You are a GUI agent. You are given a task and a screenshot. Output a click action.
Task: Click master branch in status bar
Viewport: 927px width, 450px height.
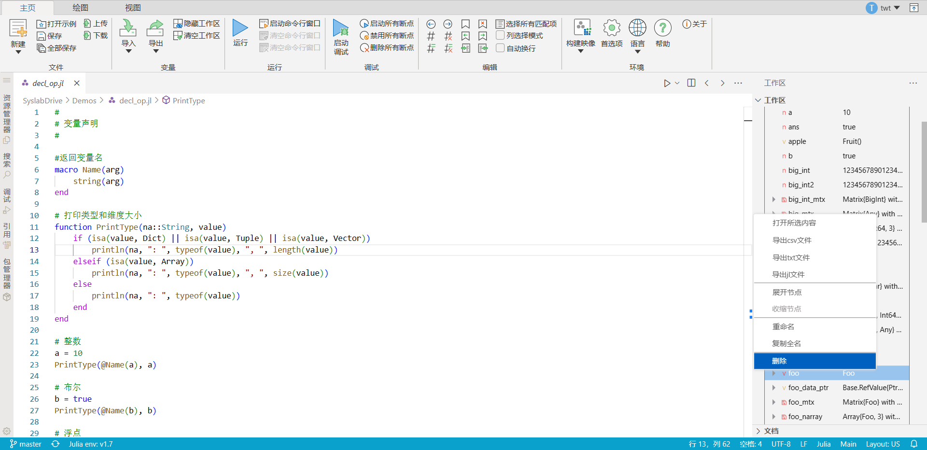pyautogui.click(x=26, y=444)
